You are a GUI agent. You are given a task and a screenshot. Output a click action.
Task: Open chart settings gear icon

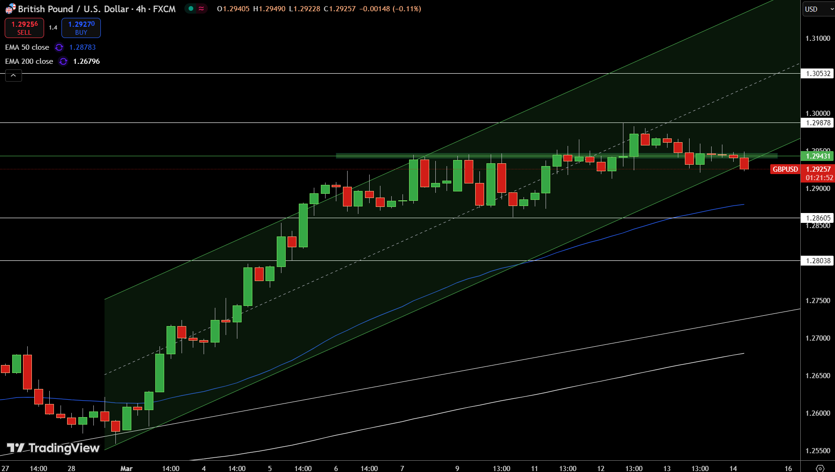click(820, 468)
